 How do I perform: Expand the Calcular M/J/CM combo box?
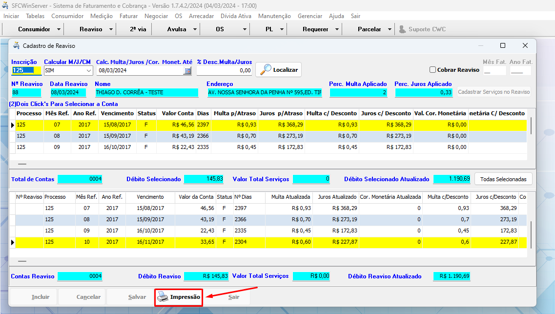click(x=88, y=70)
